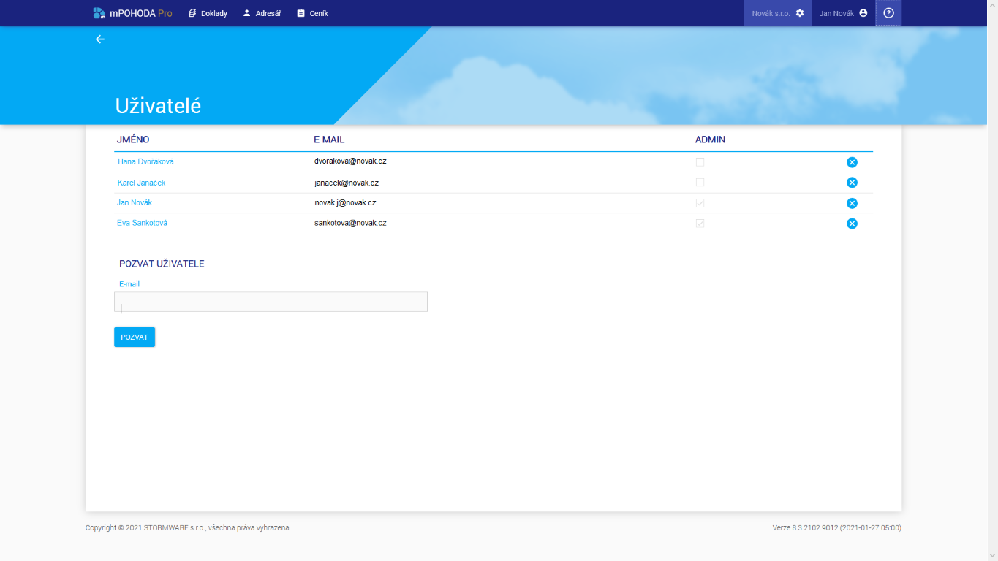Remove user Hana Dvořáková with the X icon
This screenshot has height=561, width=998.
point(852,162)
